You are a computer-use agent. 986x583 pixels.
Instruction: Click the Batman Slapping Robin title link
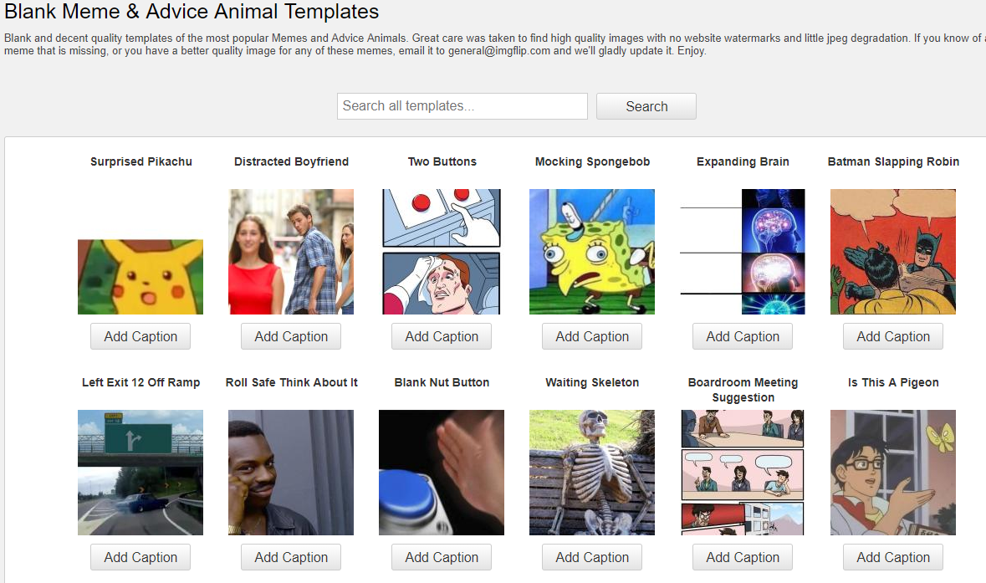coord(893,161)
